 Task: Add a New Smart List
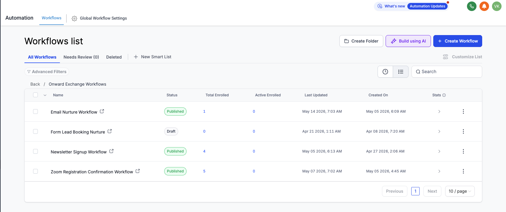pyautogui.click(x=153, y=57)
